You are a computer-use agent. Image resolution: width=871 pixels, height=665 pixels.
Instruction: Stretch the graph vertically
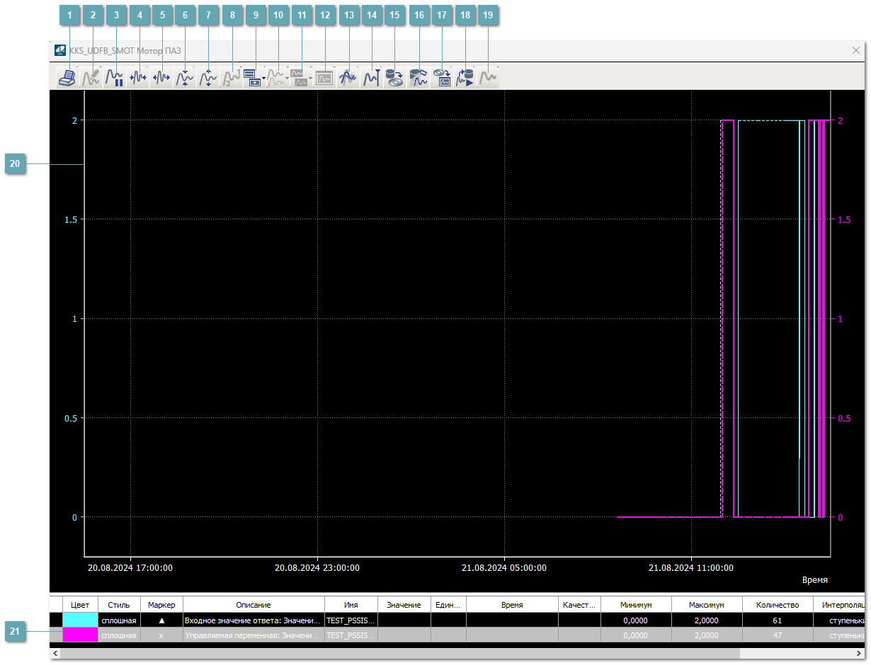pyautogui.click(x=207, y=78)
